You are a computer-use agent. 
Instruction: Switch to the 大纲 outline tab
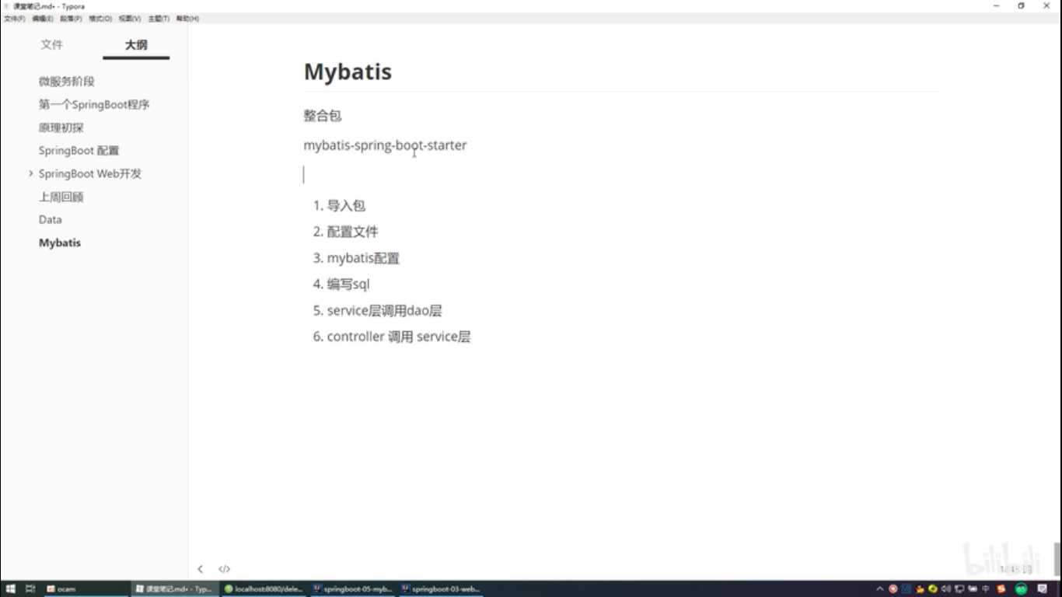click(x=136, y=45)
